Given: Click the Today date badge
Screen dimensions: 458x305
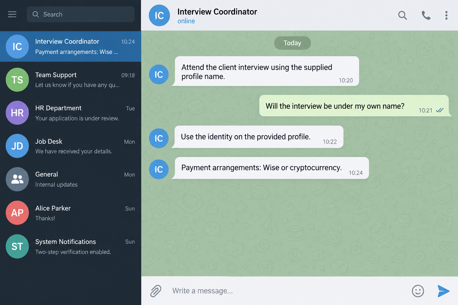Looking at the screenshot, I should 293,43.
